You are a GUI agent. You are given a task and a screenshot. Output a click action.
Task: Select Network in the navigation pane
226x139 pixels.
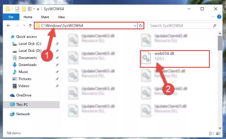tap(23, 114)
